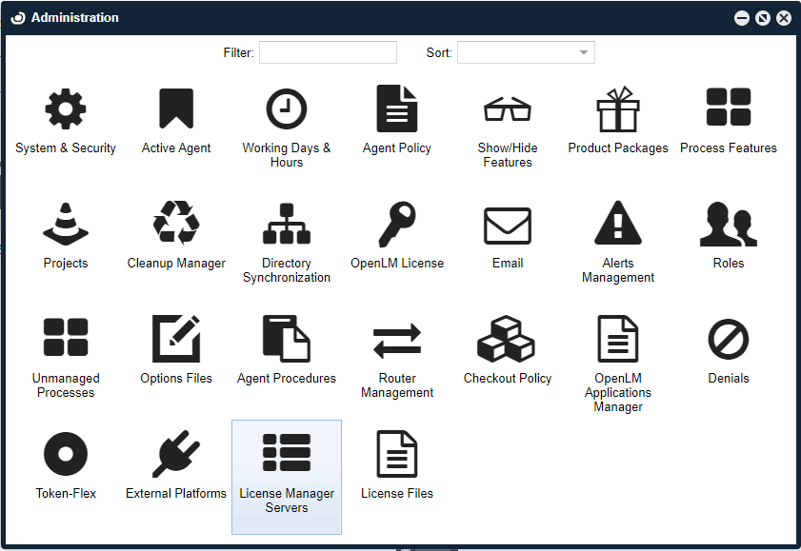Open License Manager Servers

[x=286, y=453]
